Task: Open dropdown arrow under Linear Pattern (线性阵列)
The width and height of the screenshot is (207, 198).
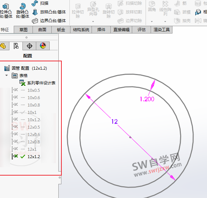Action: 165,21
